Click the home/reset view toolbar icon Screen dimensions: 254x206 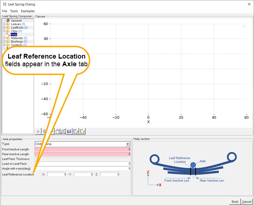pos(38,131)
